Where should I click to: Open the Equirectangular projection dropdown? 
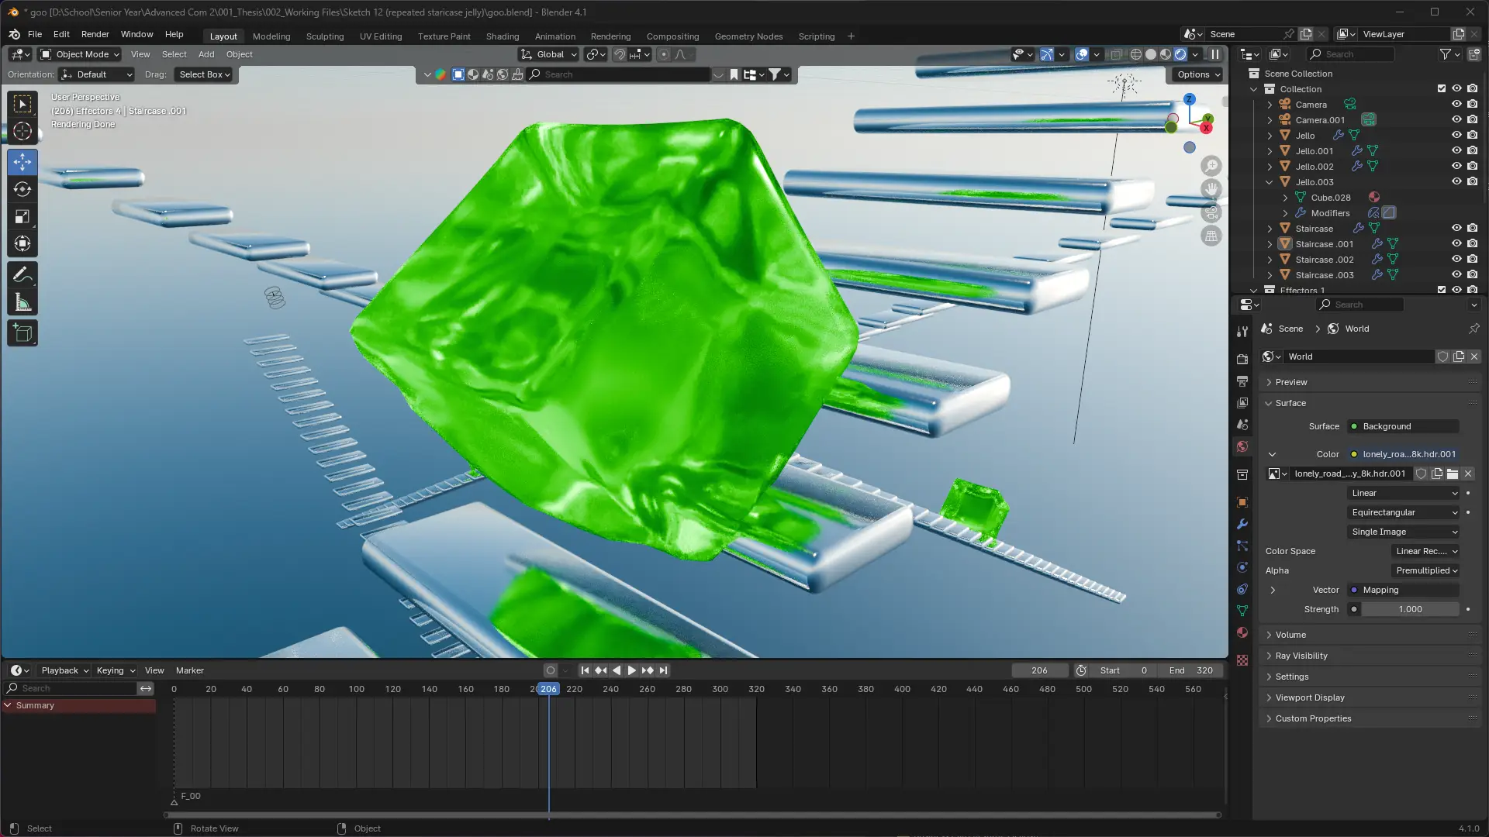click(1404, 512)
